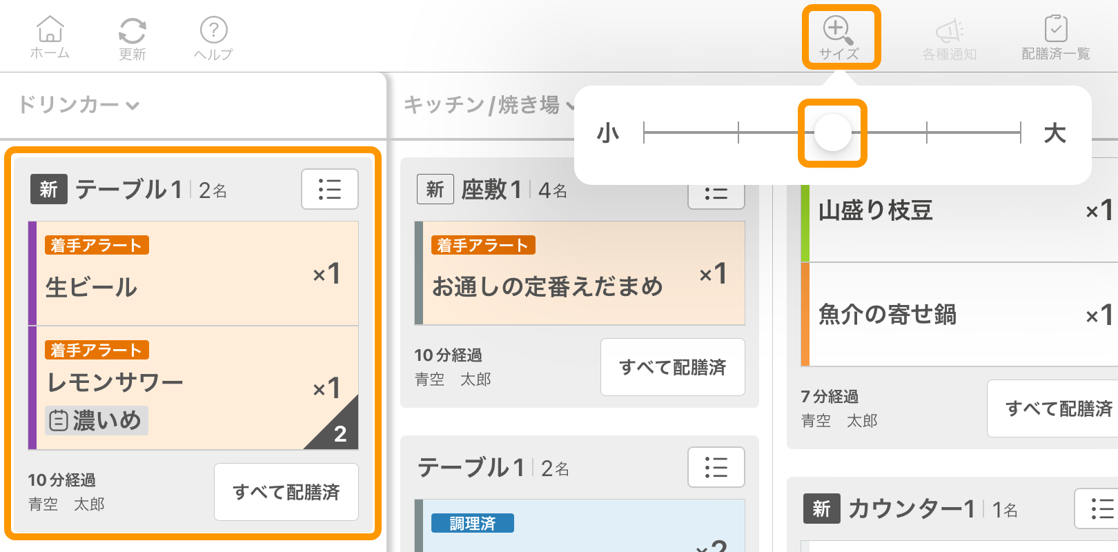Select the 生ビール order item
This screenshot has height=552, width=1118.
[193, 273]
